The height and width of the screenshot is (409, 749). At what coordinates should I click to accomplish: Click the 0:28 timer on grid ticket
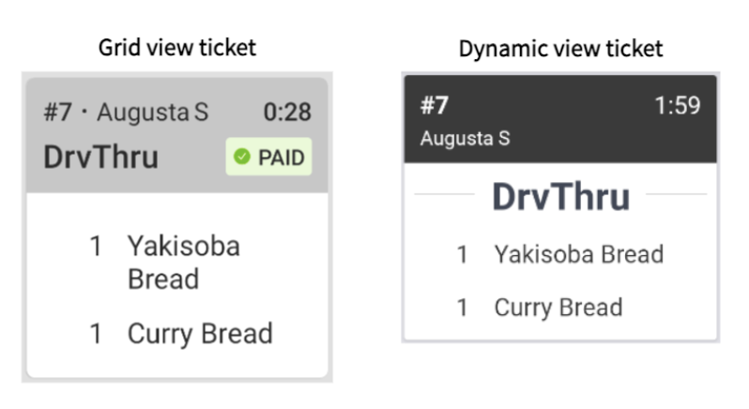(x=286, y=114)
